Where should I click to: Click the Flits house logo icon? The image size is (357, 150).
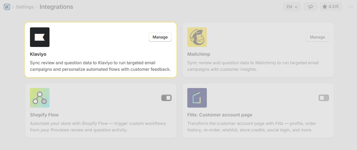coord(197,98)
